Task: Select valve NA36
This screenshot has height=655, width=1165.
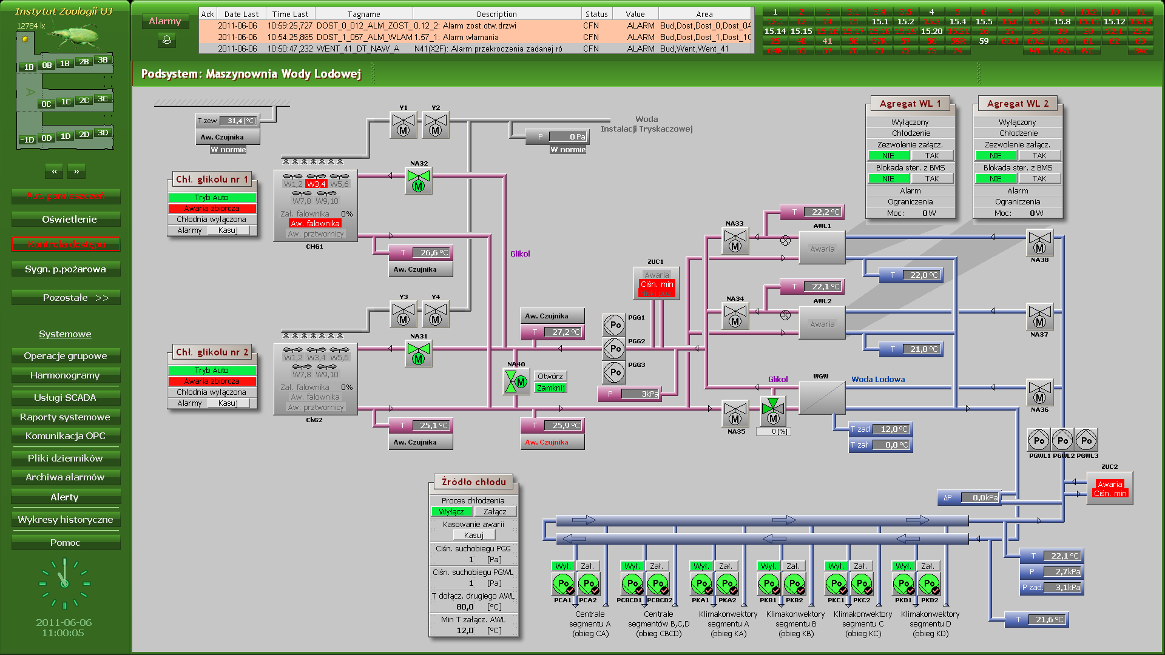Action: [1040, 392]
